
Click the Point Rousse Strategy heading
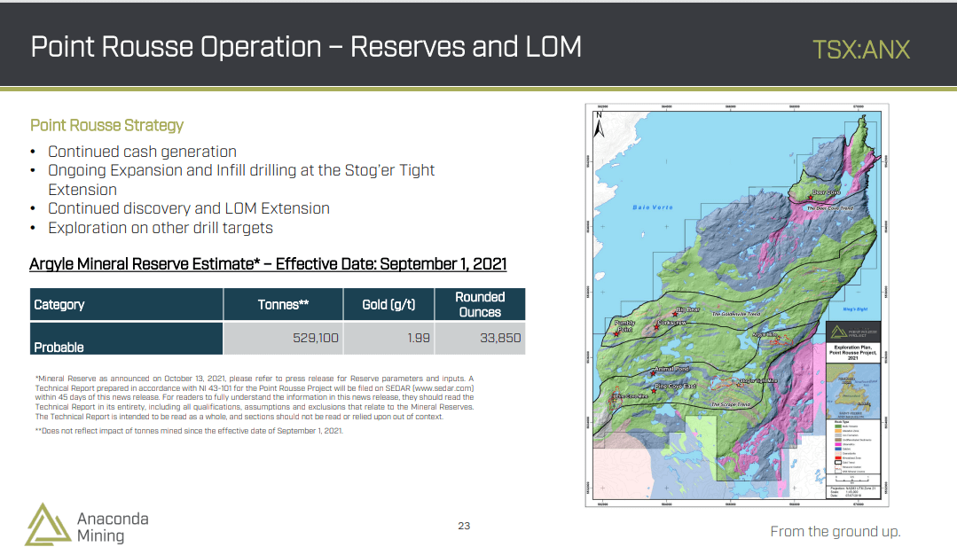(106, 125)
